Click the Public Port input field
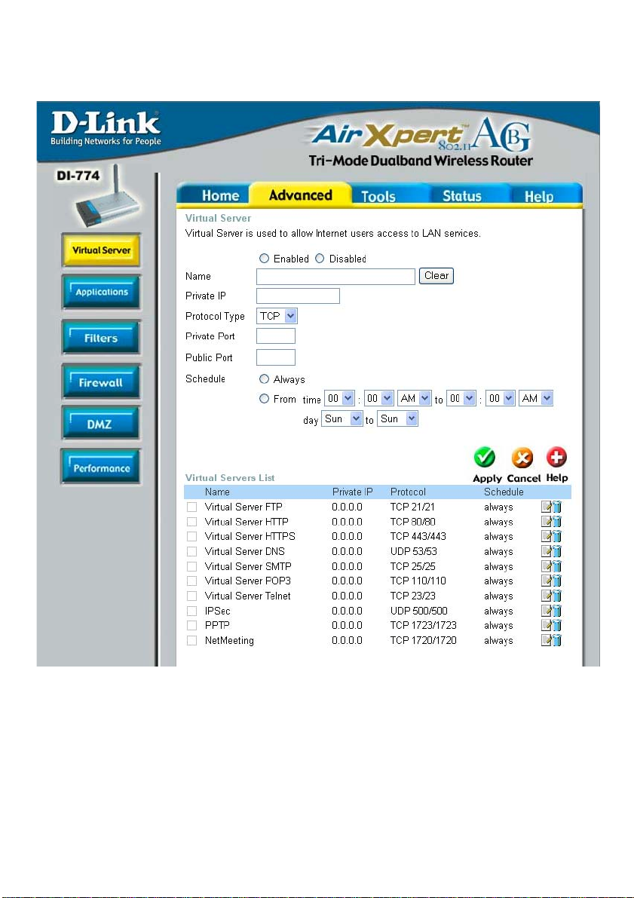This screenshot has width=634, height=898. pos(275,357)
